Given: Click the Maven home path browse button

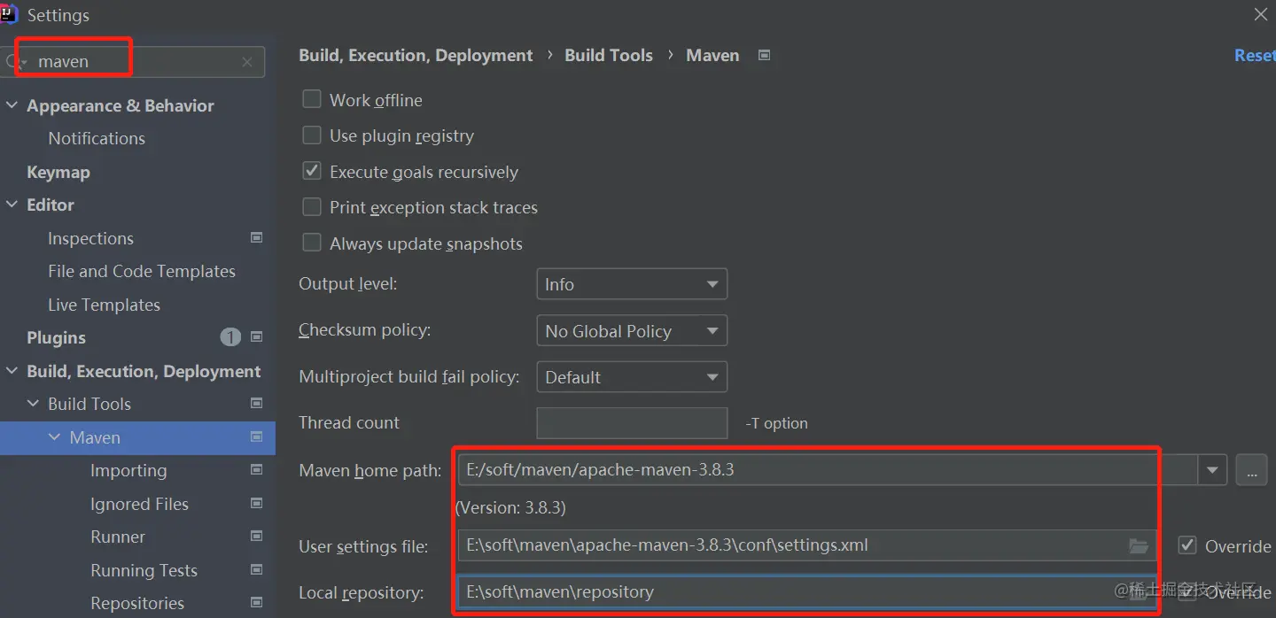Looking at the screenshot, I should 1251,470.
